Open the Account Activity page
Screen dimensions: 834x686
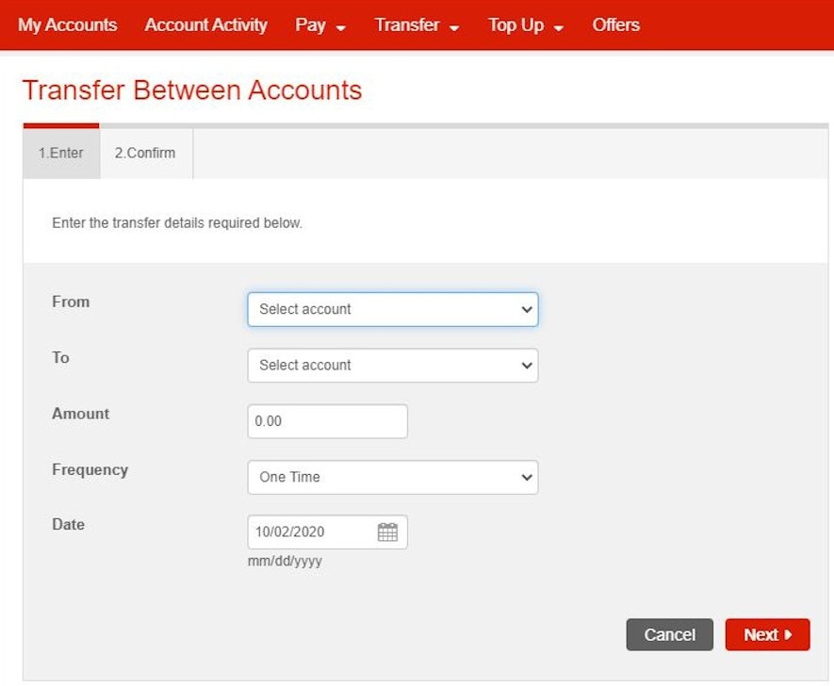pos(205,25)
